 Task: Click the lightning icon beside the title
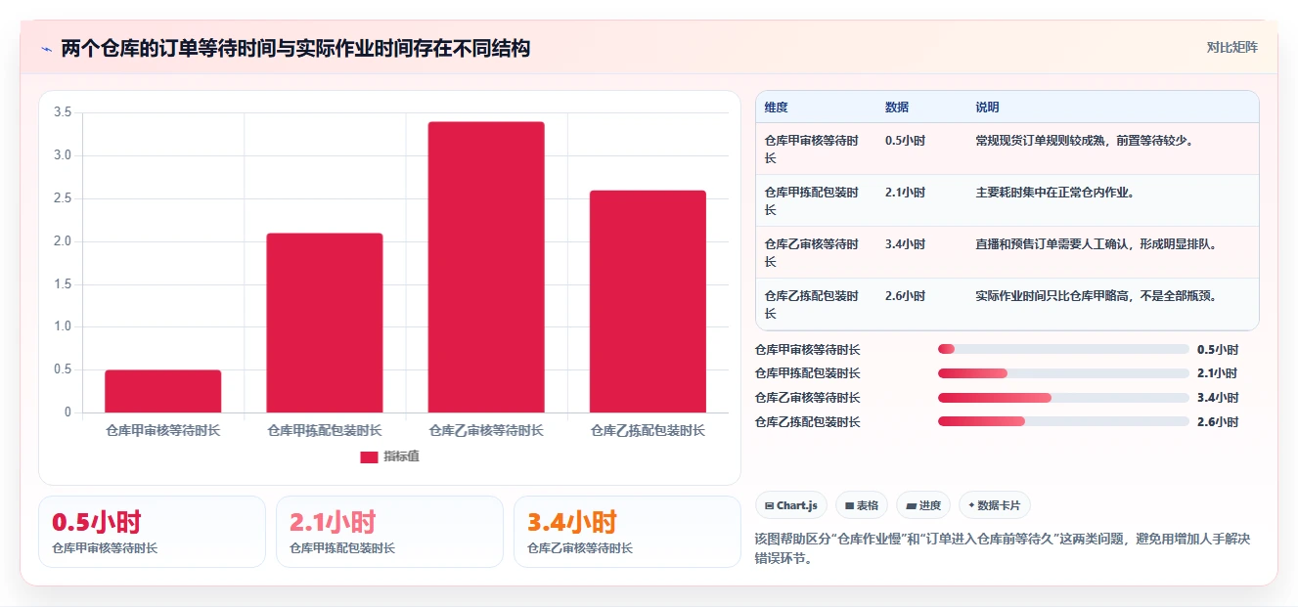coord(47,49)
